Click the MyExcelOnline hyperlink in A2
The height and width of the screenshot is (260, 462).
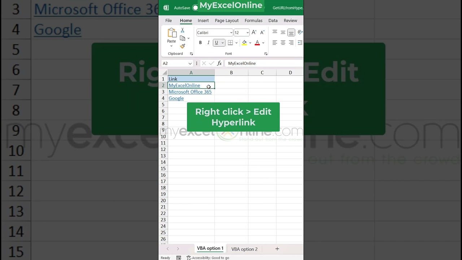click(x=184, y=86)
